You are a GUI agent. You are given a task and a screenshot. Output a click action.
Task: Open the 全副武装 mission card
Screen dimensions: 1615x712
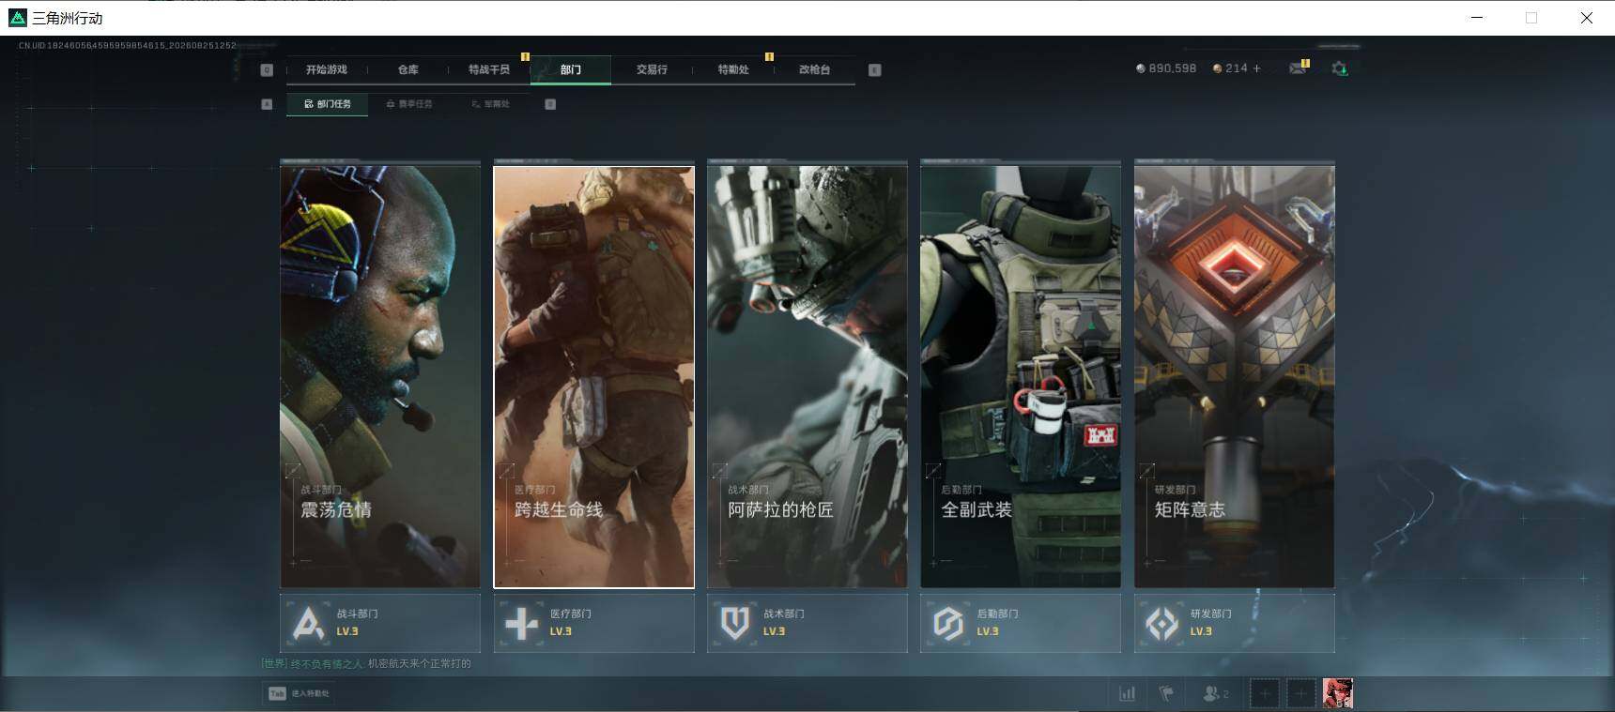click(1021, 376)
